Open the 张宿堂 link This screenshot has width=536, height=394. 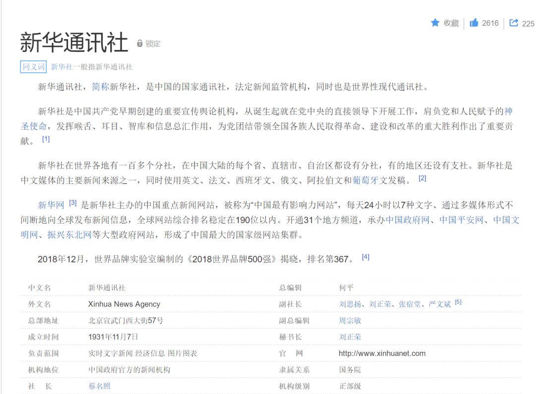409,304
